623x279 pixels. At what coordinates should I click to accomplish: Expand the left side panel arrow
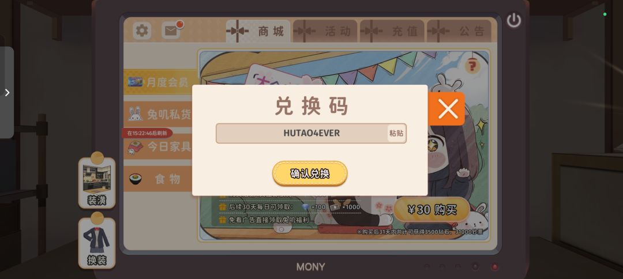pos(7,92)
